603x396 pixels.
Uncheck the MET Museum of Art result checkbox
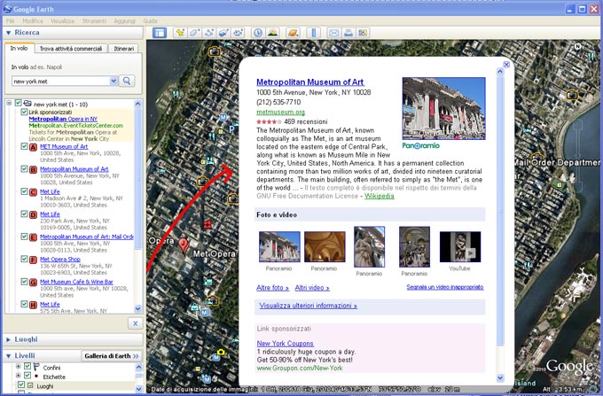(24, 146)
